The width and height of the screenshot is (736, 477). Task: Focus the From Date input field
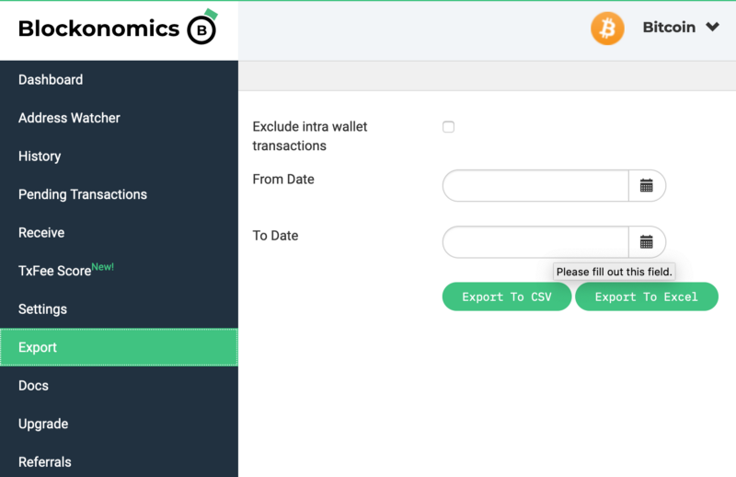[x=535, y=186]
